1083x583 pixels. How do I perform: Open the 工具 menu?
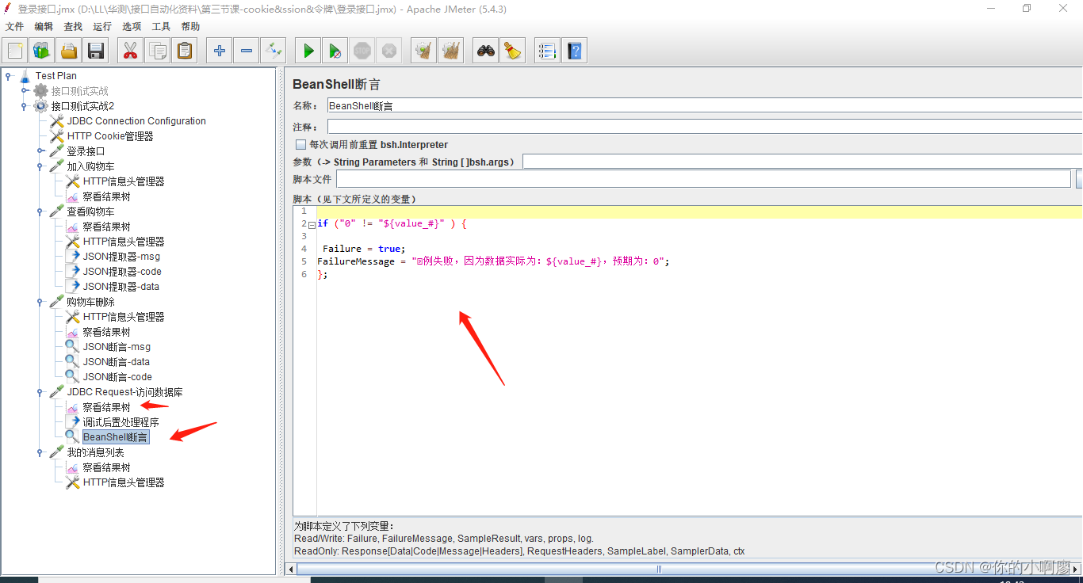point(161,26)
